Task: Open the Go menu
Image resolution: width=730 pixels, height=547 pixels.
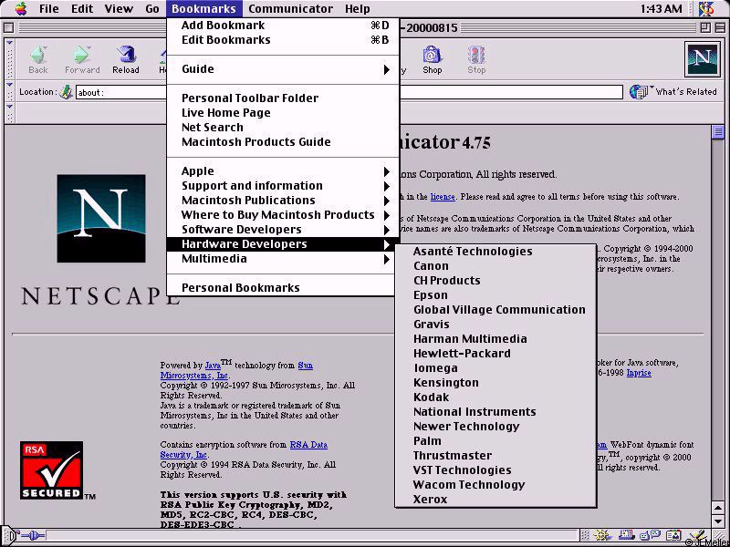Action: click(x=152, y=8)
